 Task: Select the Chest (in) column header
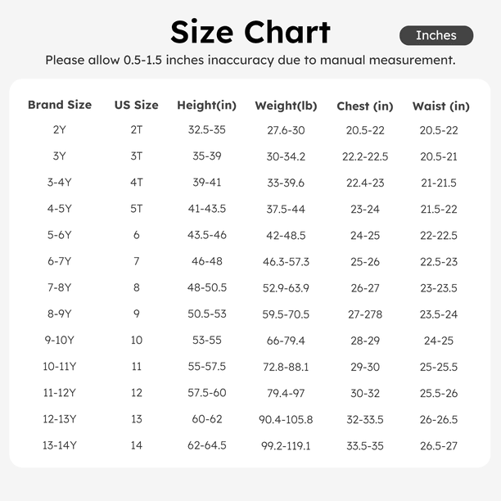(365, 106)
